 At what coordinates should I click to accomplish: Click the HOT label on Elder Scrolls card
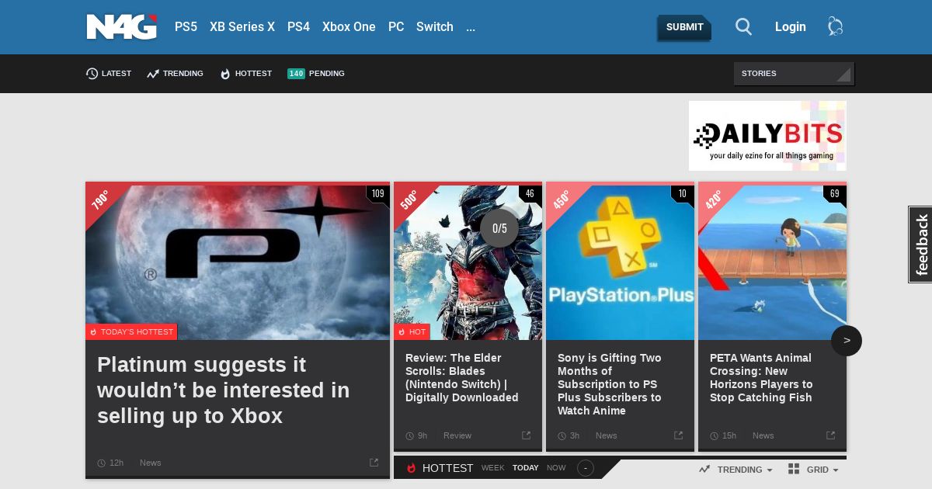coord(412,331)
